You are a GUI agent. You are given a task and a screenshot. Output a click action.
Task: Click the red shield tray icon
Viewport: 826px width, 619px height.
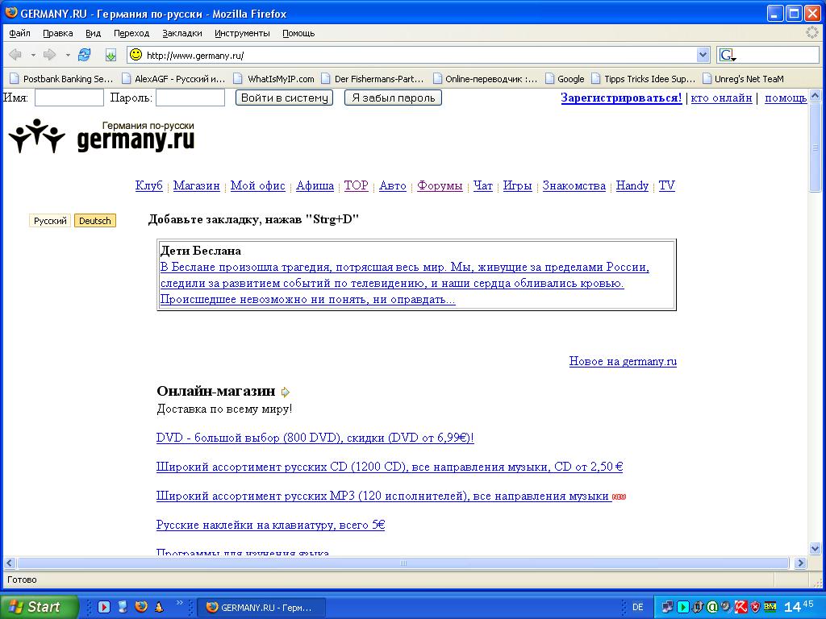pos(755,607)
